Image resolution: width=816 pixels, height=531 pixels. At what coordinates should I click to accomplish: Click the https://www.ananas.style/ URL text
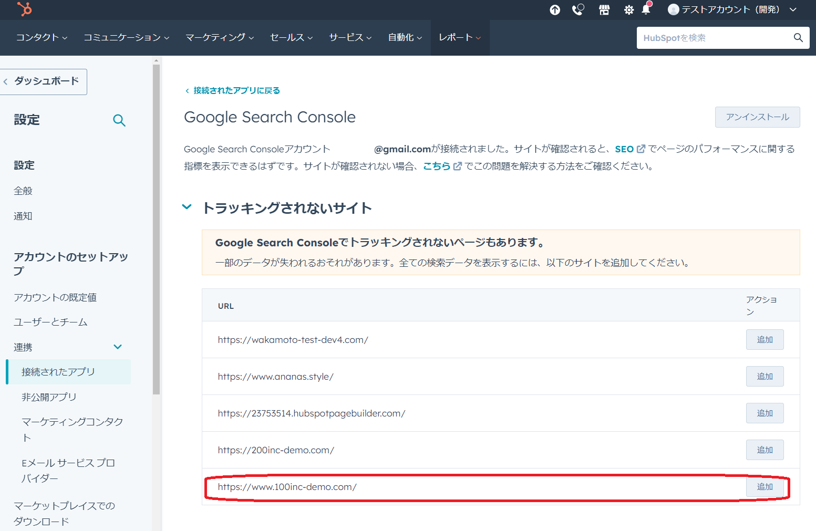coord(275,377)
